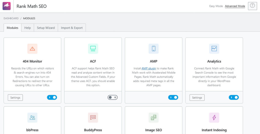Image resolution: width=260 pixels, height=134 pixels.
Task: Turn off the AMP module toggle
Action: tap(173, 97)
